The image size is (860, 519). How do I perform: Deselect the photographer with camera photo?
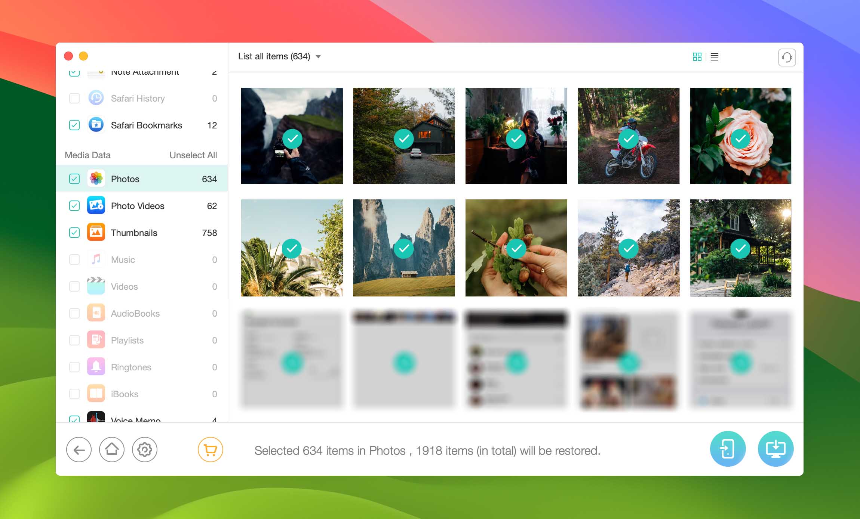292,136
